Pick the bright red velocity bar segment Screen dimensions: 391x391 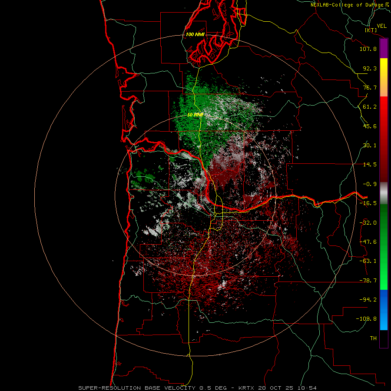(x=384, y=107)
